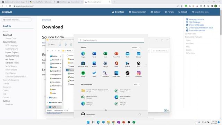Switch File Explorer to large icons view
The height and width of the screenshot is (125, 222).
click(168, 110)
